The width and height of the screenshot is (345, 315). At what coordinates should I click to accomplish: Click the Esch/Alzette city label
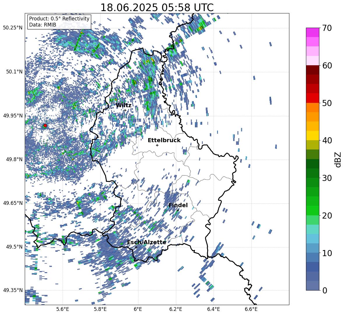click(x=147, y=242)
